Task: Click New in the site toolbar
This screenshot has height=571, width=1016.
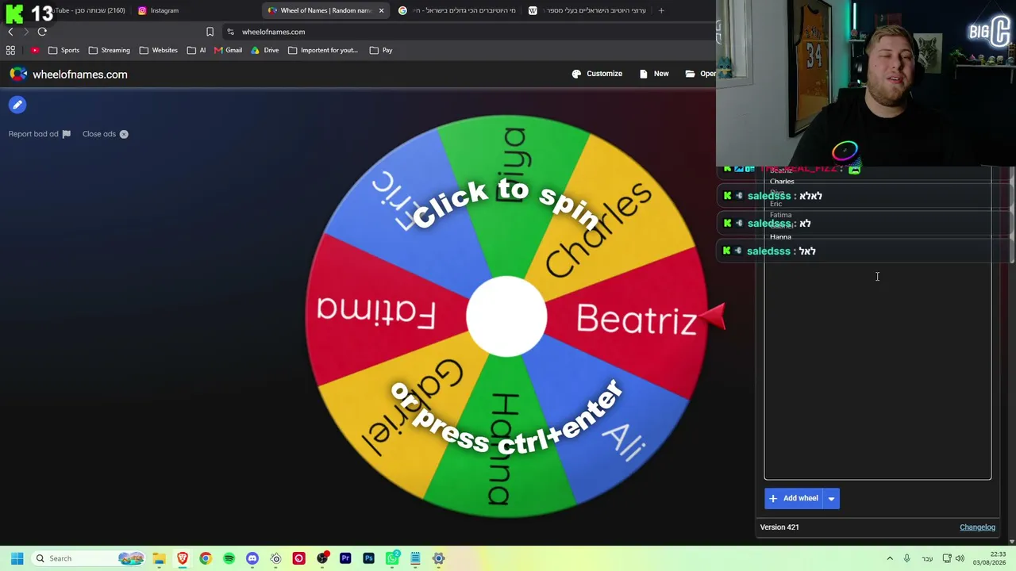Action: pyautogui.click(x=655, y=74)
